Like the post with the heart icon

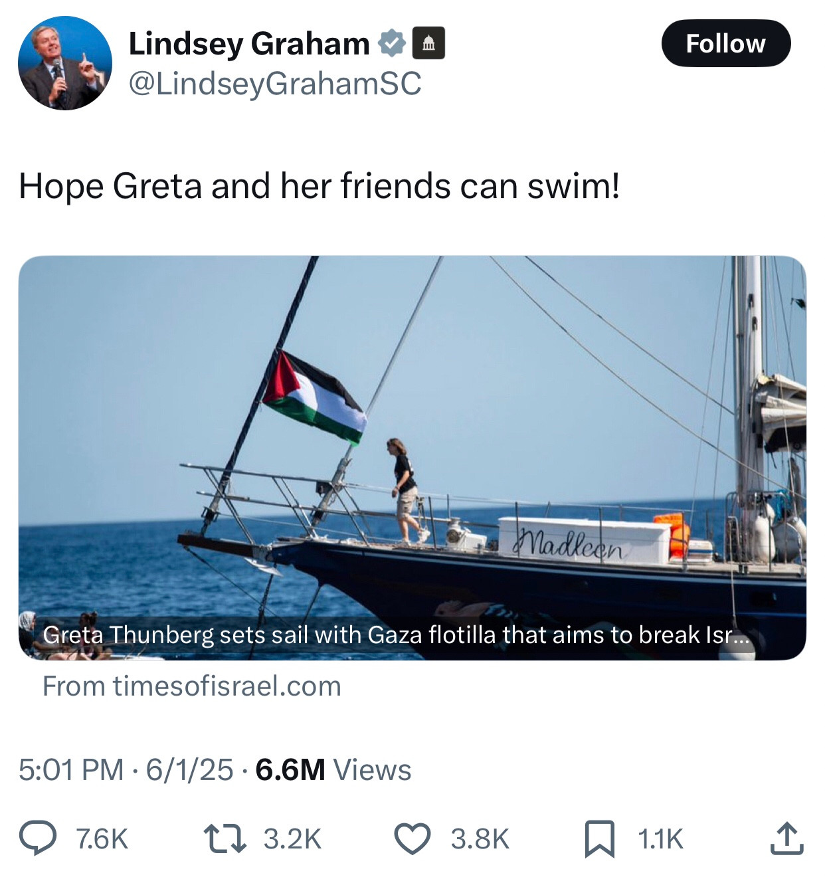pos(413,838)
